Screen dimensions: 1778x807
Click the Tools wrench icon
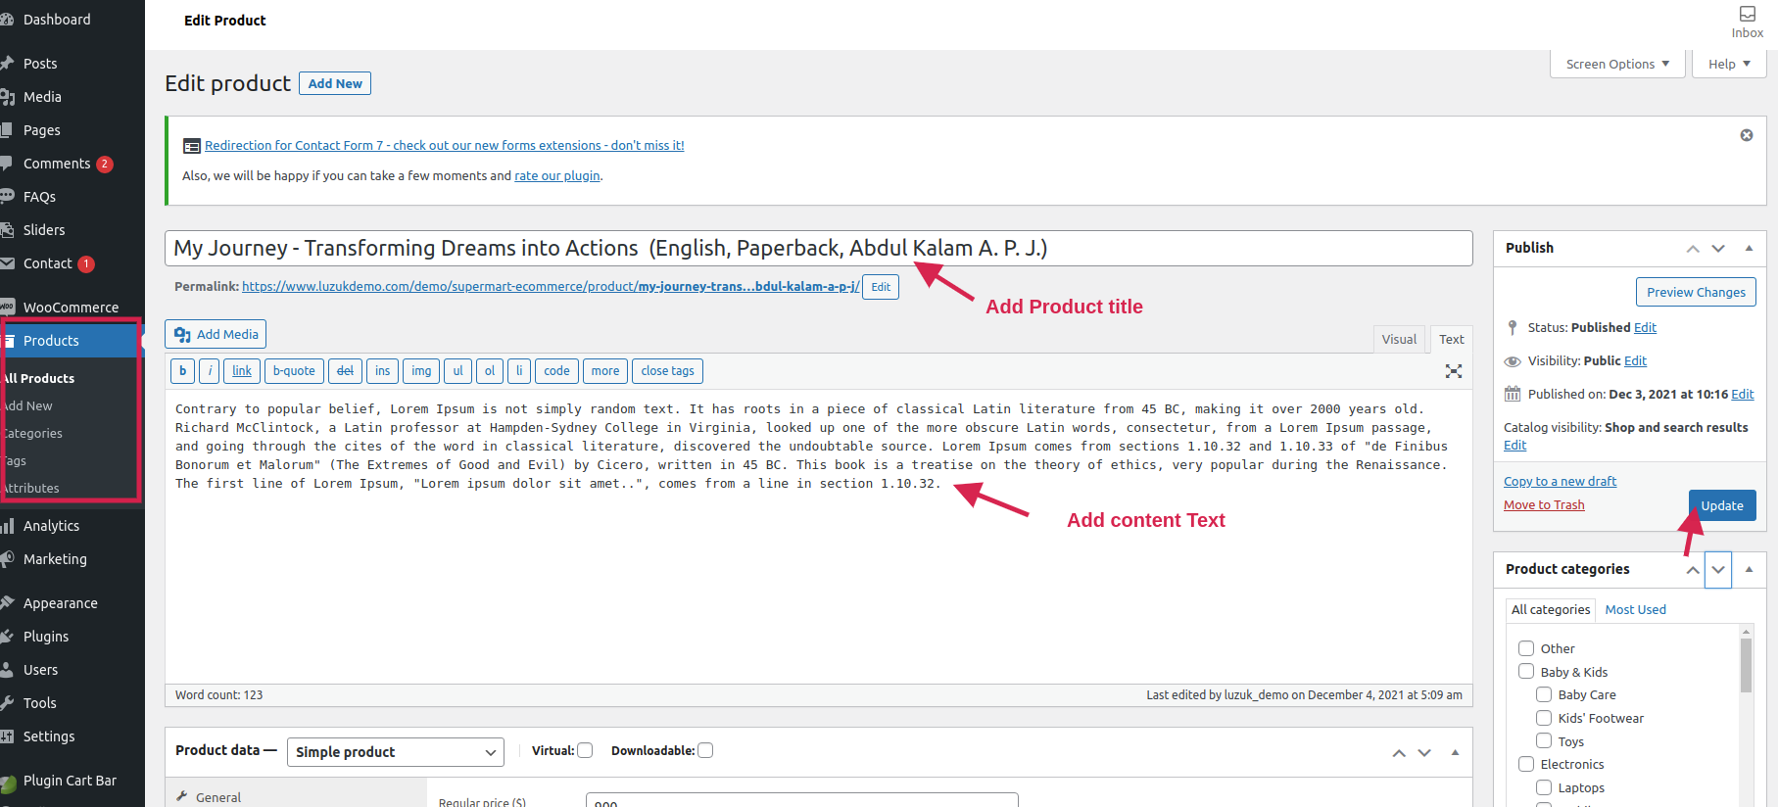pos(7,703)
